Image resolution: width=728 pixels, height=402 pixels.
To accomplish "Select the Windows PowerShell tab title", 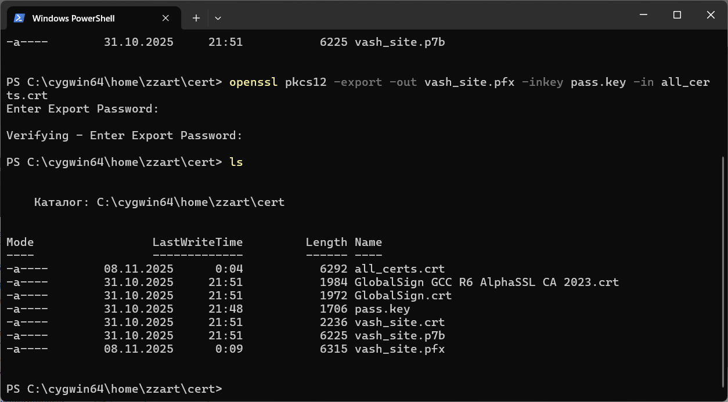I will (x=74, y=19).
